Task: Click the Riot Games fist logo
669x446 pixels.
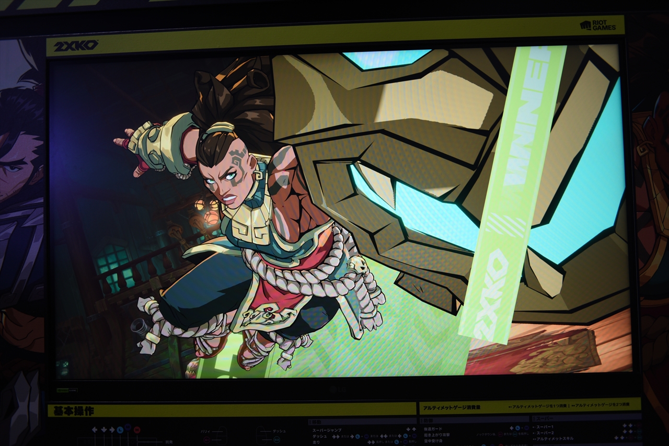Action: [x=585, y=25]
